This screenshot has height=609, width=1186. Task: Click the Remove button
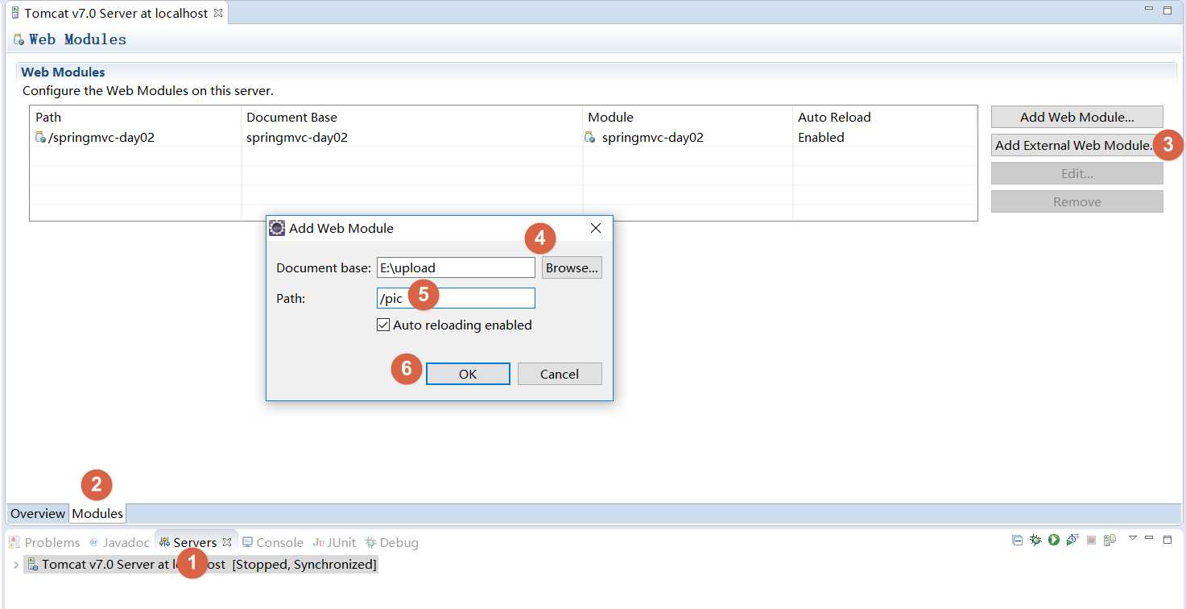tap(1076, 201)
